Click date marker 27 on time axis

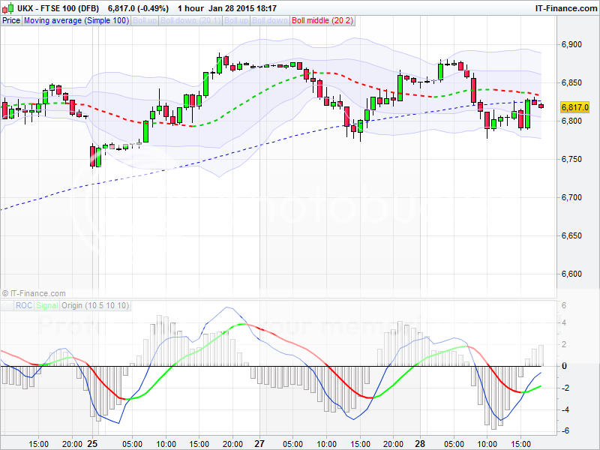(259, 442)
